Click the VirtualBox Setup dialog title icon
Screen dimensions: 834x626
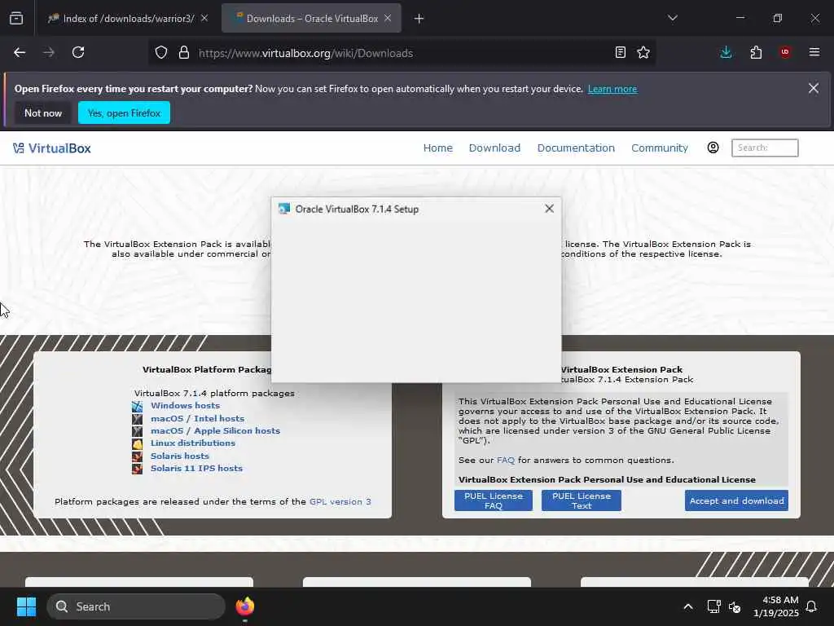(284, 209)
